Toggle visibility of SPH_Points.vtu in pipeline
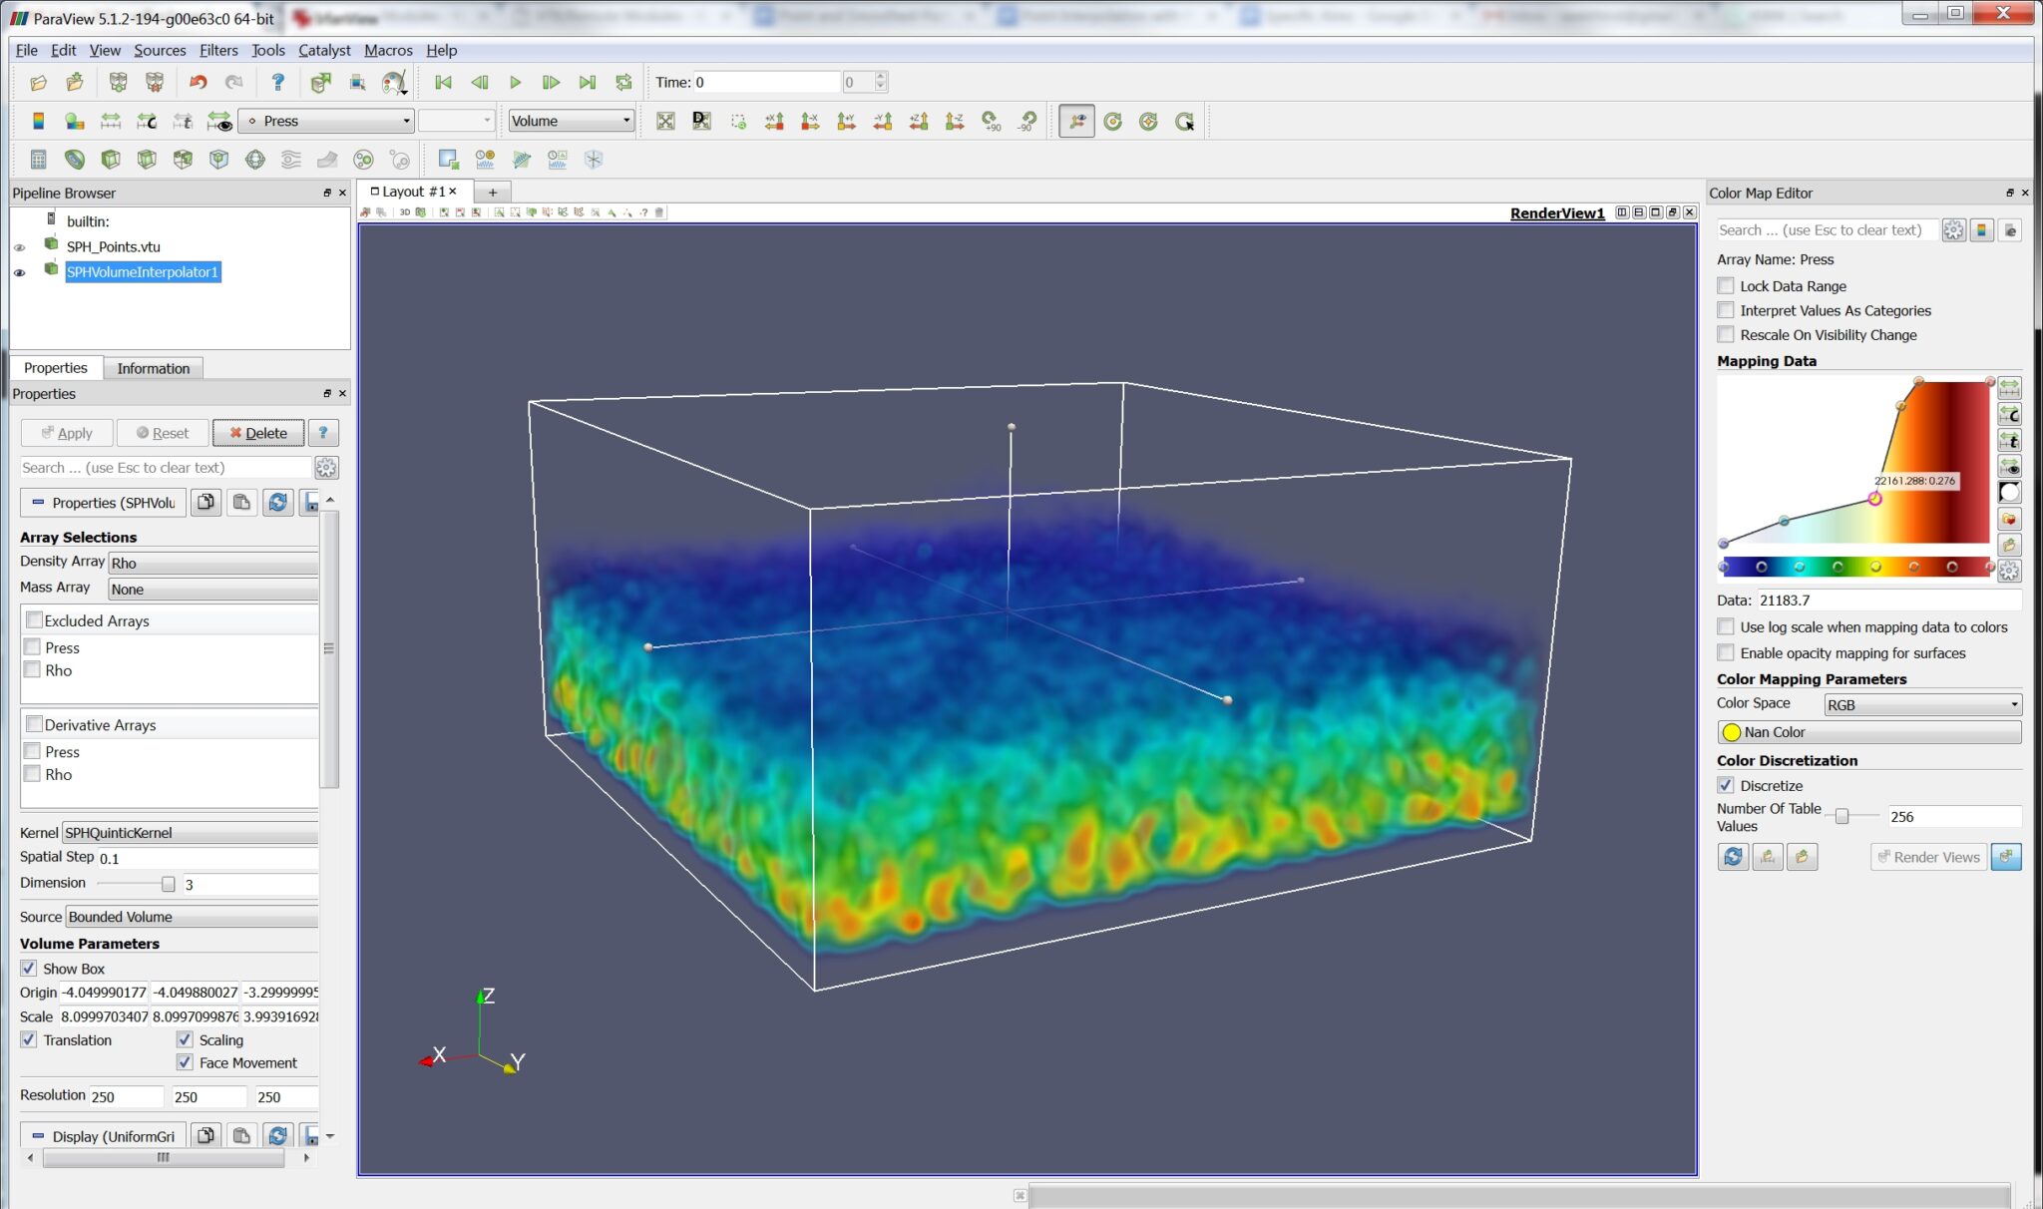Image resolution: width=2043 pixels, height=1209 pixels. [21, 246]
